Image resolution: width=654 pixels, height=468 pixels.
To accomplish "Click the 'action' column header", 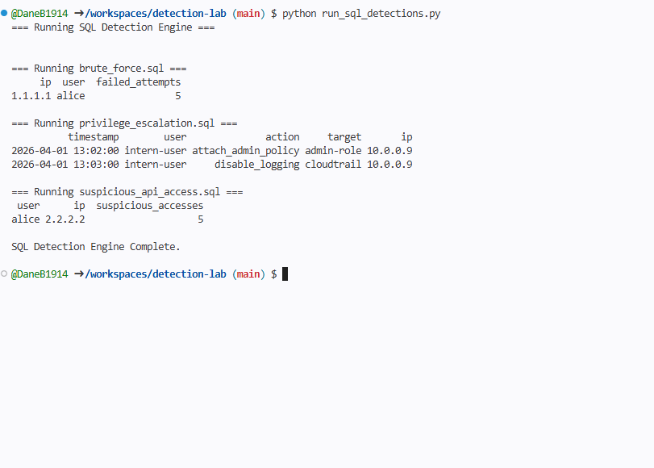I will point(282,137).
